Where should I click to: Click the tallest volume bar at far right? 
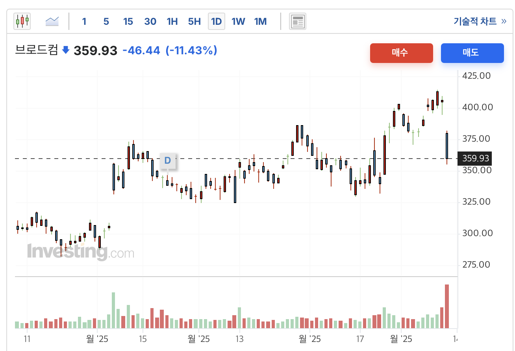pos(447,306)
